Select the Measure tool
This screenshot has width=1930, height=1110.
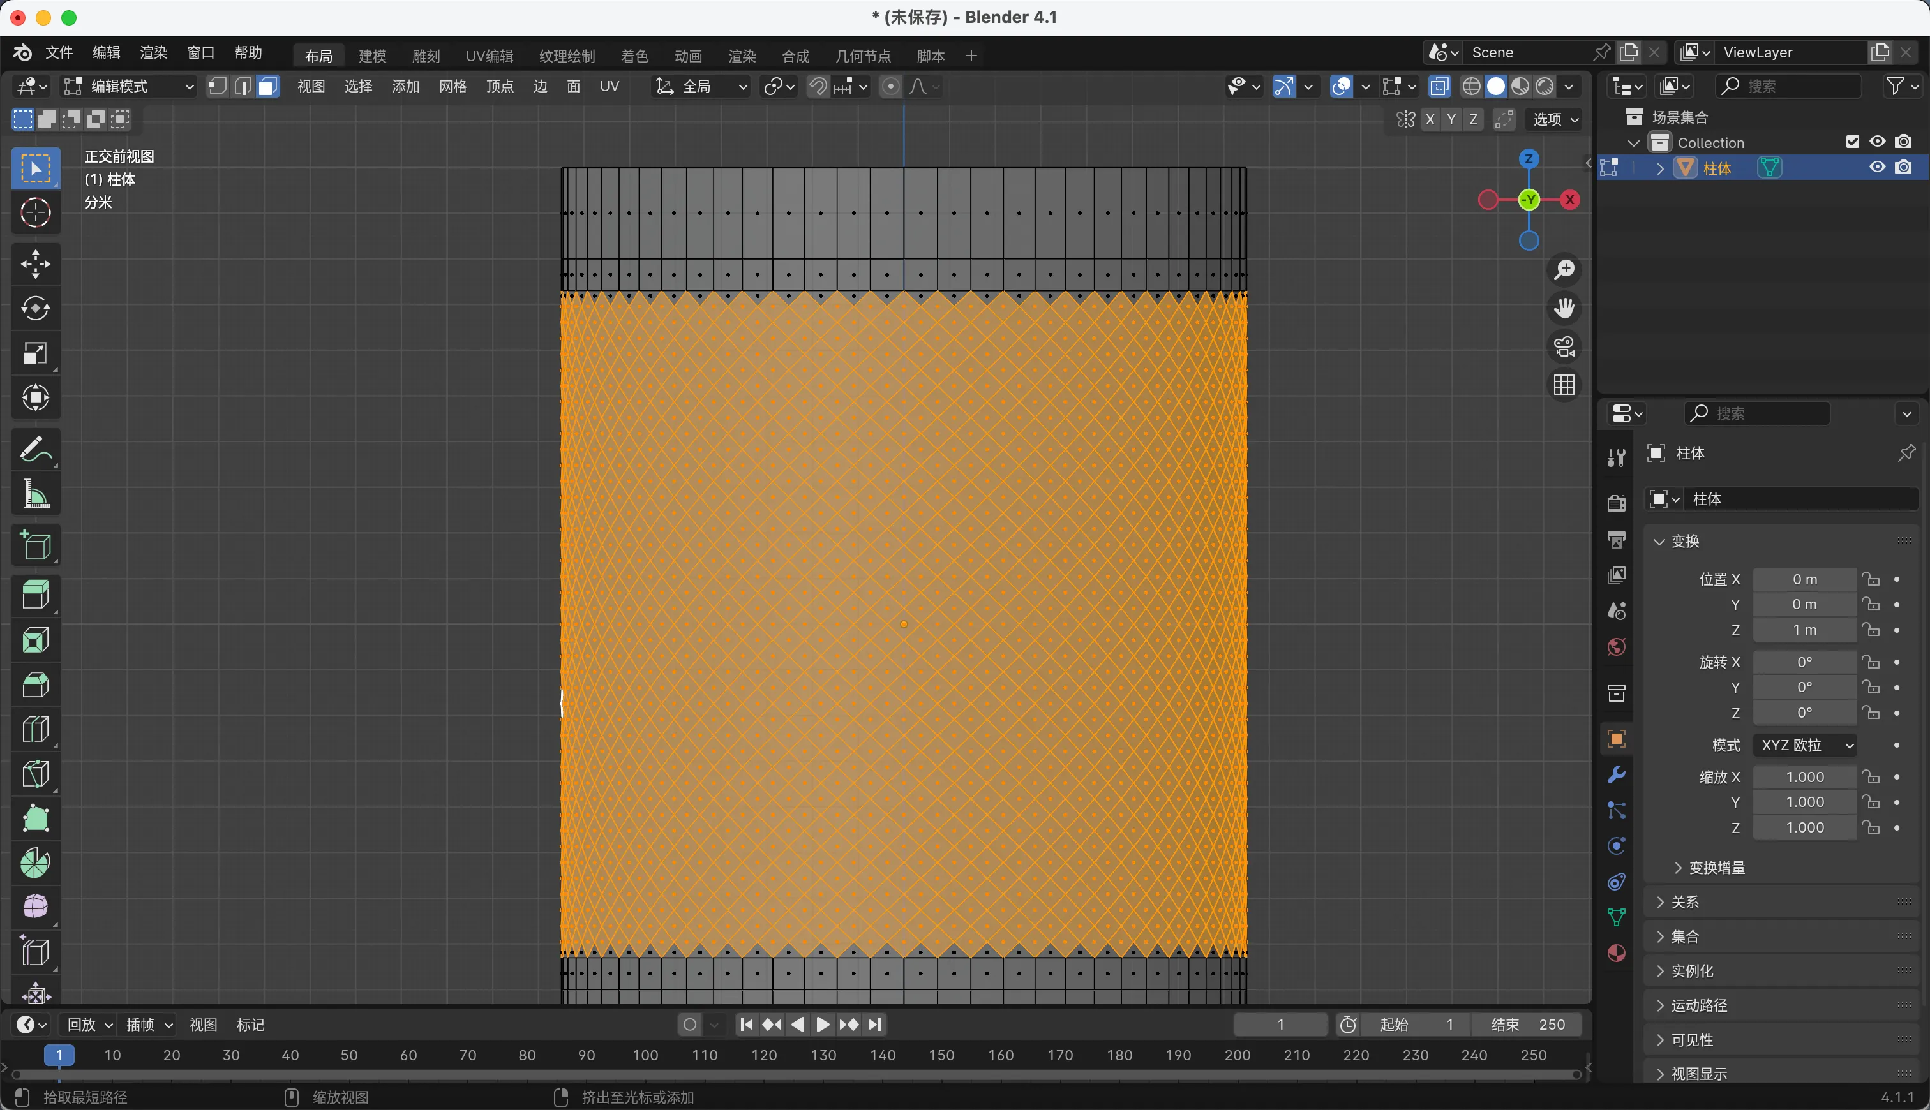point(35,495)
